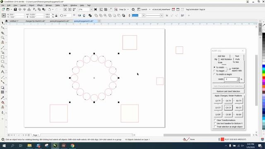The width and height of the screenshot is (265, 149).
Task: Open the Bitmaps menu
Action: point(49,5)
